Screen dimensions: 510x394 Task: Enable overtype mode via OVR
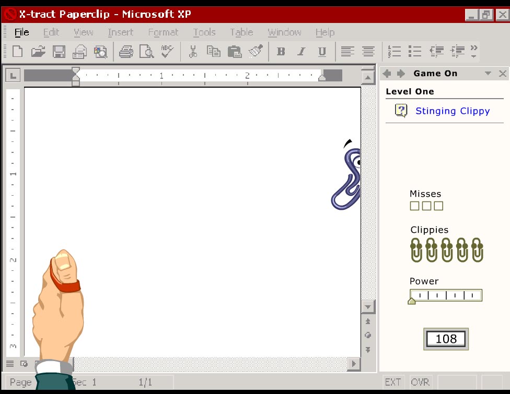(421, 381)
